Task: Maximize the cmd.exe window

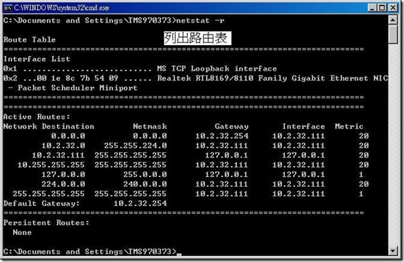Action: click(382, 7)
